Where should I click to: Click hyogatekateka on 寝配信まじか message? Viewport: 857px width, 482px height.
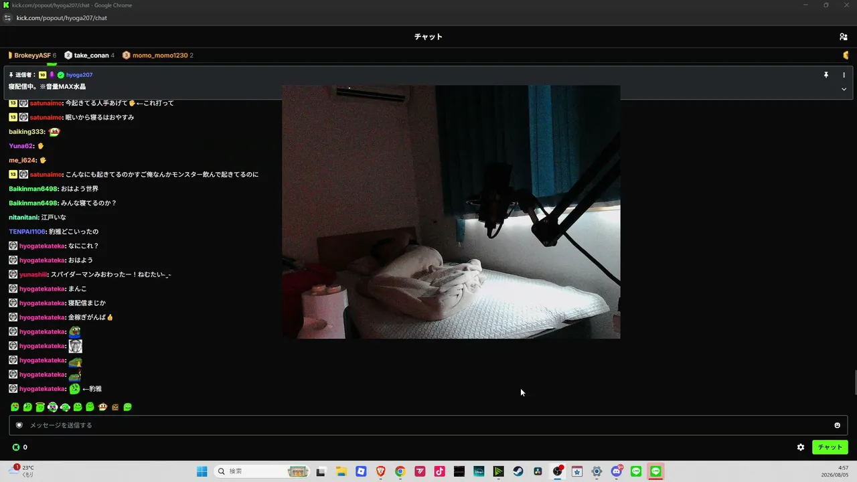[42, 303]
